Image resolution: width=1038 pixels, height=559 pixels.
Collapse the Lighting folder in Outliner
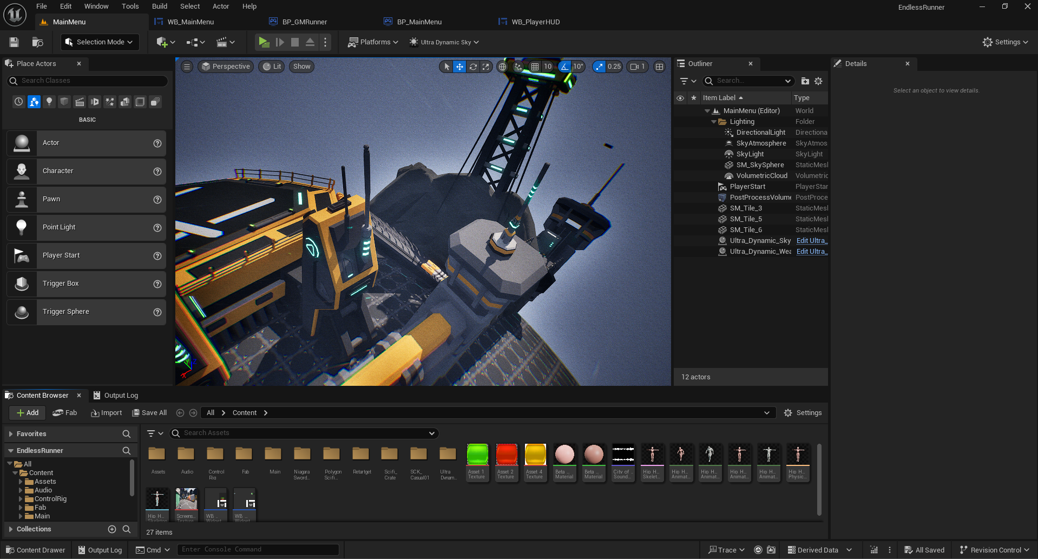pyautogui.click(x=714, y=122)
